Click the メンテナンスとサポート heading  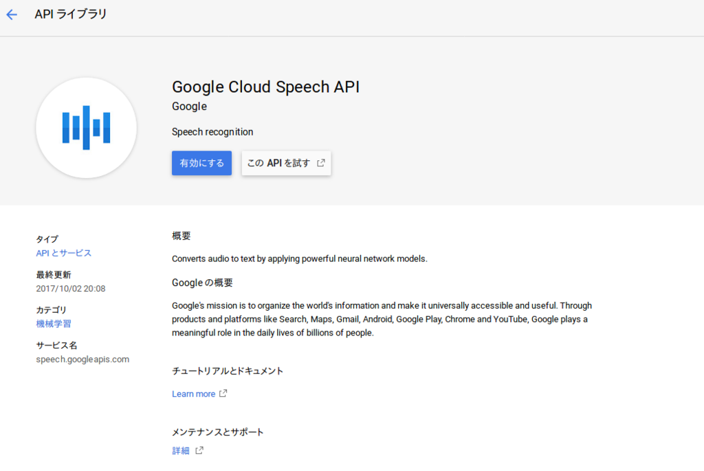218,432
